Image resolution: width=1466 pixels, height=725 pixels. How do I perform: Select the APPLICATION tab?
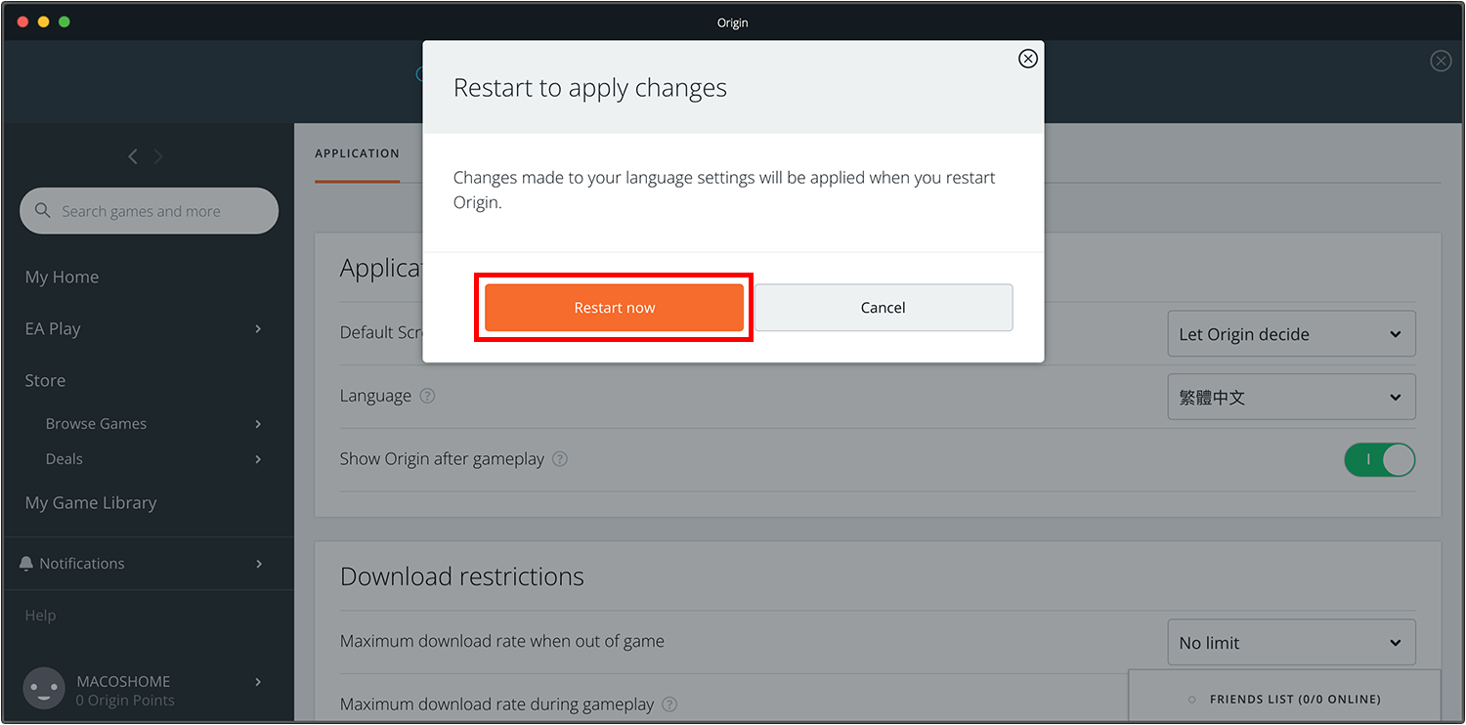pyautogui.click(x=357, y=153)
